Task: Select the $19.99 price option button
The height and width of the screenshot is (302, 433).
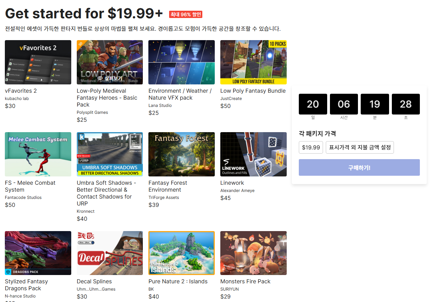Action: tap(311, 147)
